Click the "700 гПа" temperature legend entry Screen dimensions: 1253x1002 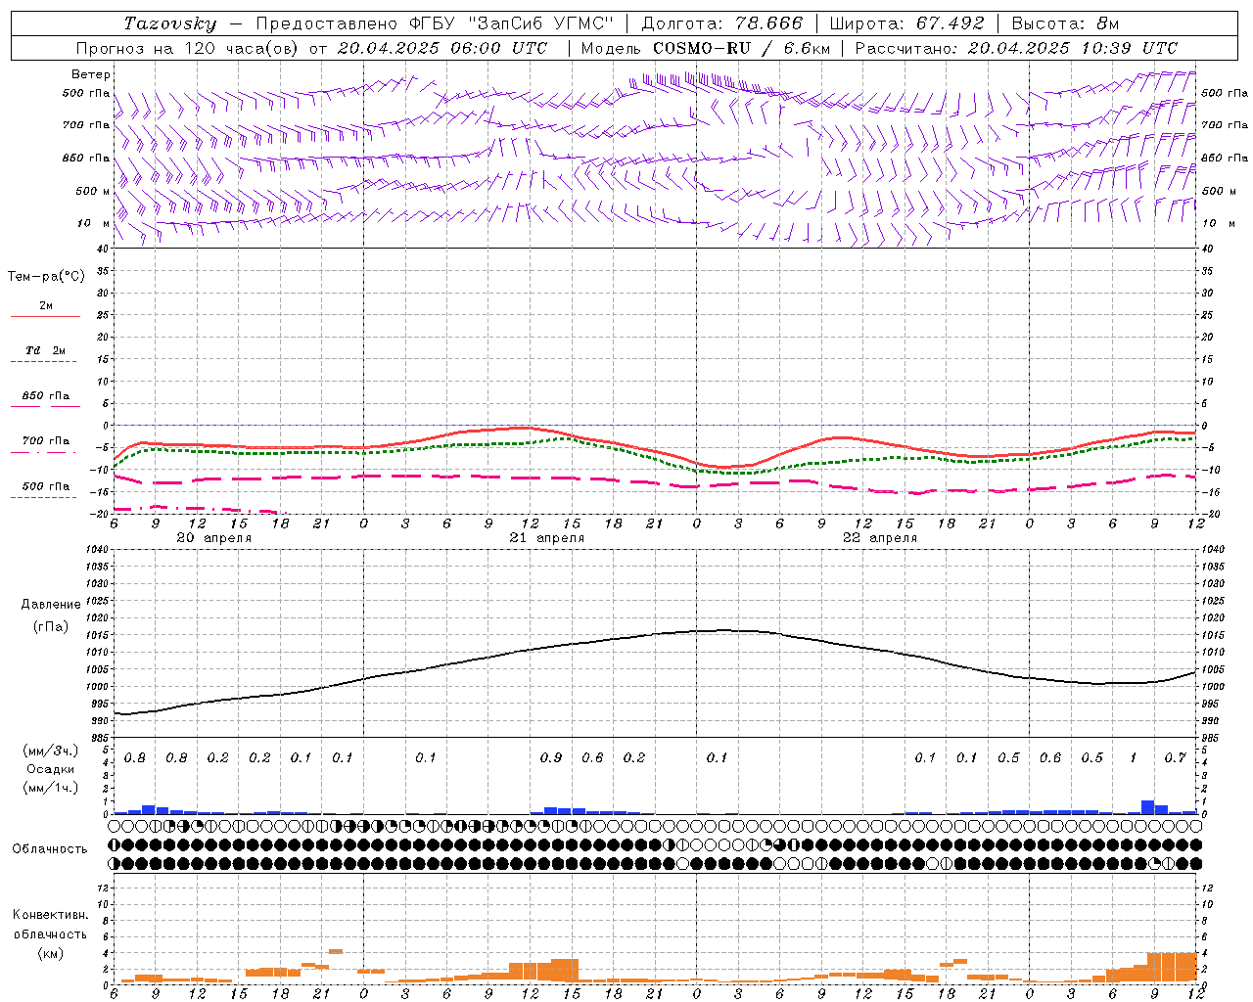tap(46, 441)
